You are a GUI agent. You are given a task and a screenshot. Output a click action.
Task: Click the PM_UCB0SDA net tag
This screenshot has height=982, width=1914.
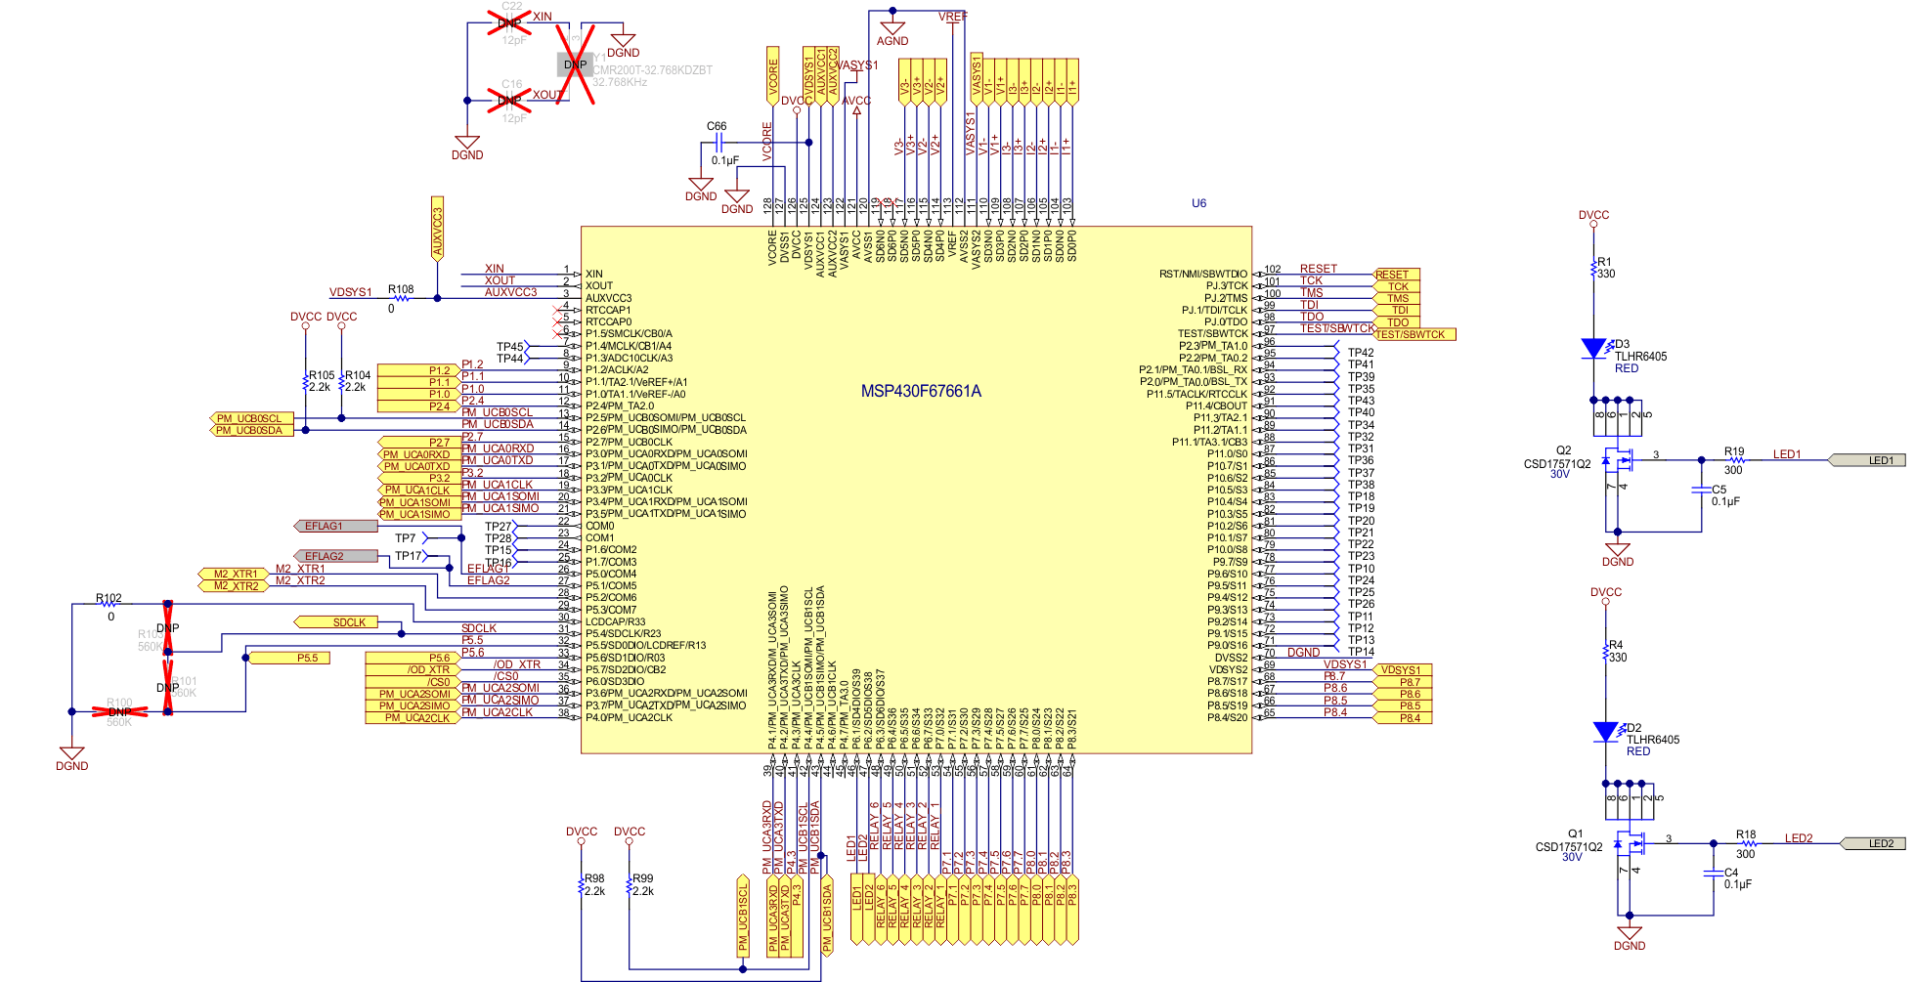tap(251, 430)
